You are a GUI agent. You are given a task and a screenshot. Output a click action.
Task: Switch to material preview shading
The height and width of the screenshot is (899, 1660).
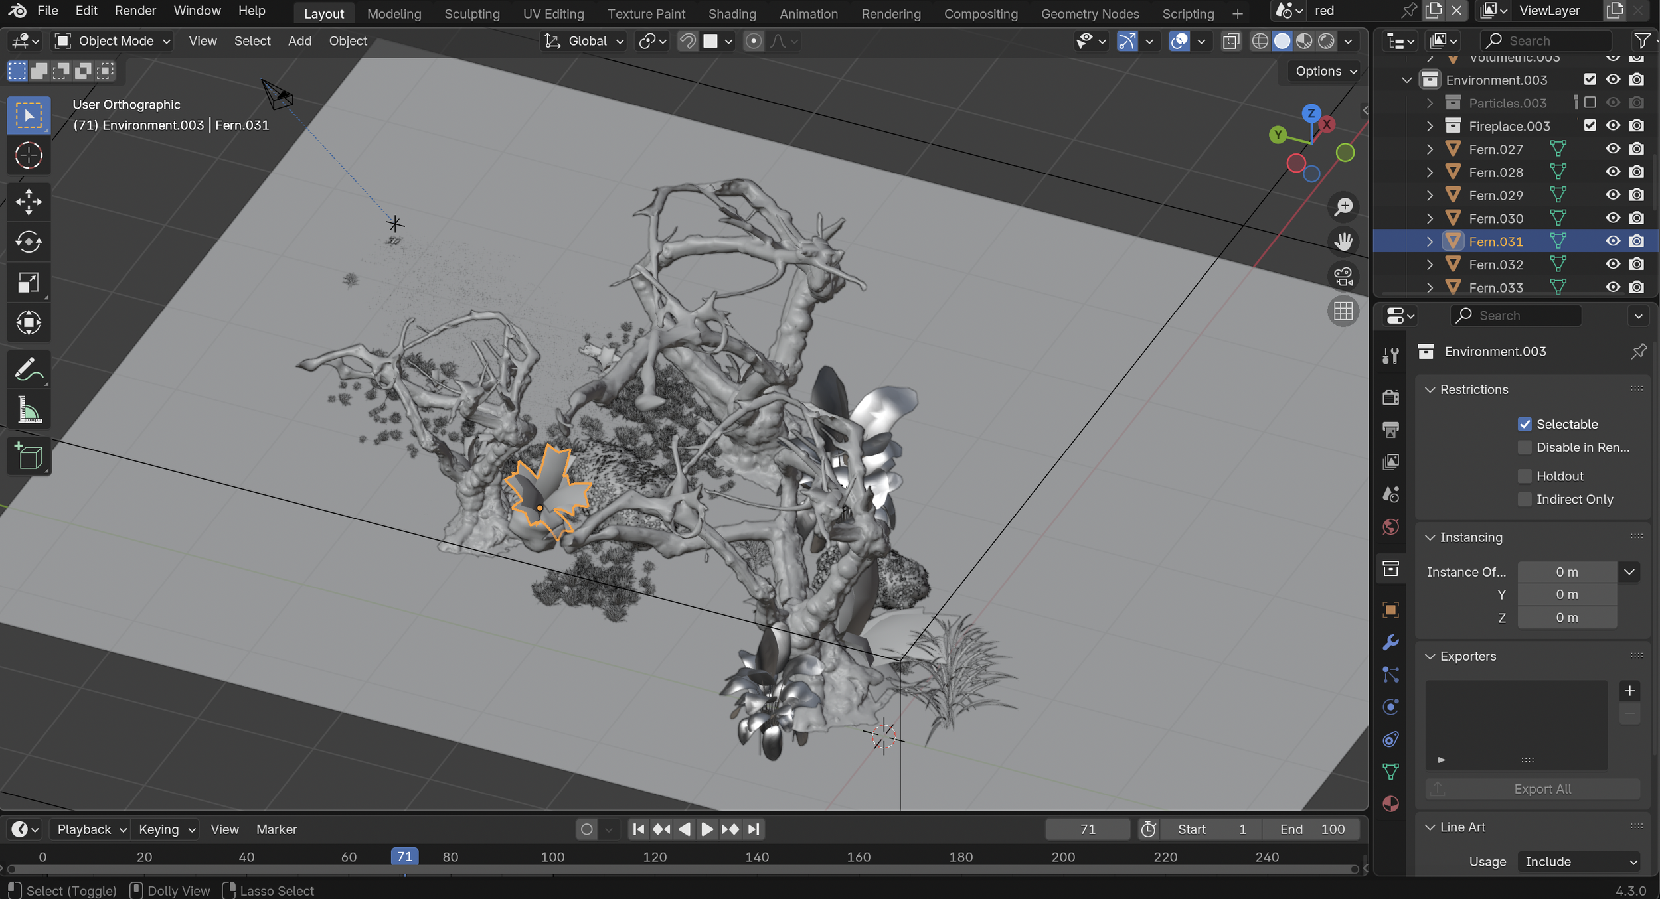(x=1304, y=41)
